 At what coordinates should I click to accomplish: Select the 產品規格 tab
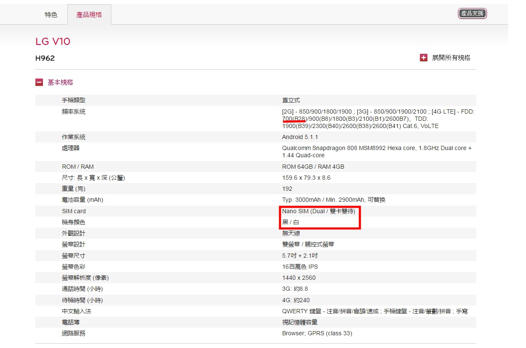(x=89, y=14)
